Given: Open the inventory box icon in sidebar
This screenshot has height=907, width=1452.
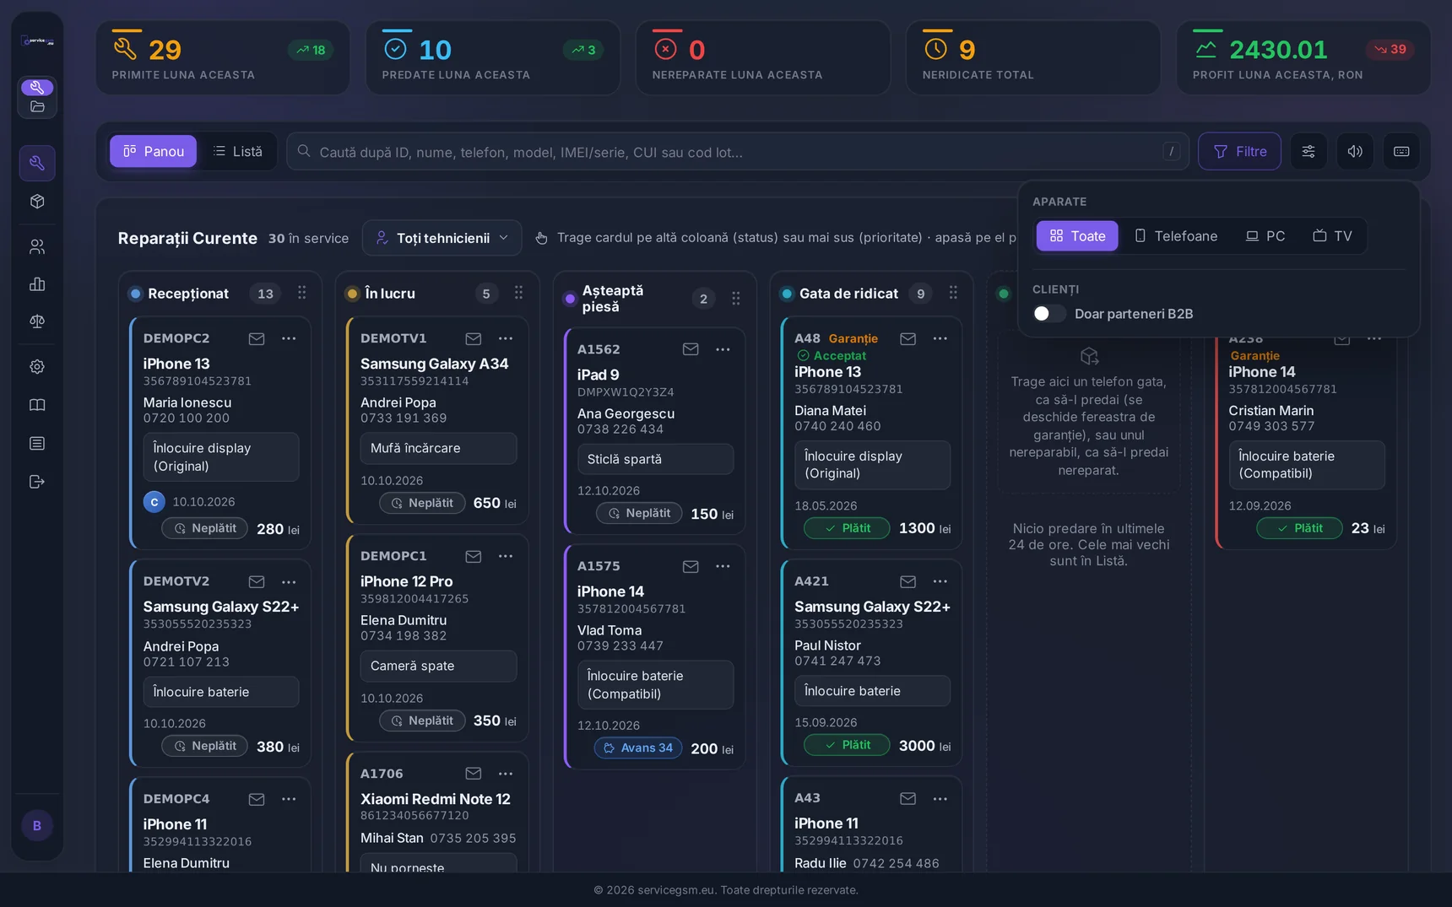Looking at the screenshot, I should pos(37,202).
